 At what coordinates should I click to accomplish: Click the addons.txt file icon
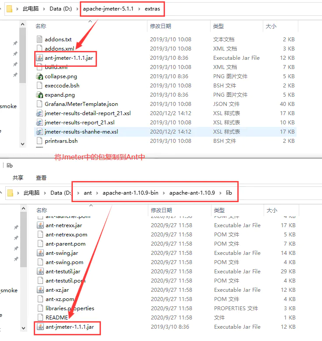pos(39,40)
